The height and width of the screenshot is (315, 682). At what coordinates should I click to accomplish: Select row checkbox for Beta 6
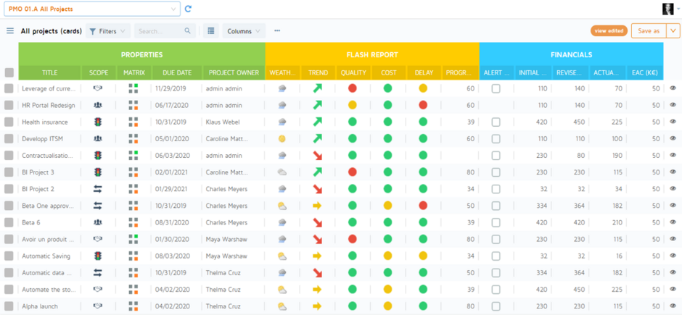pyautogui.click(x=9, y=222)
